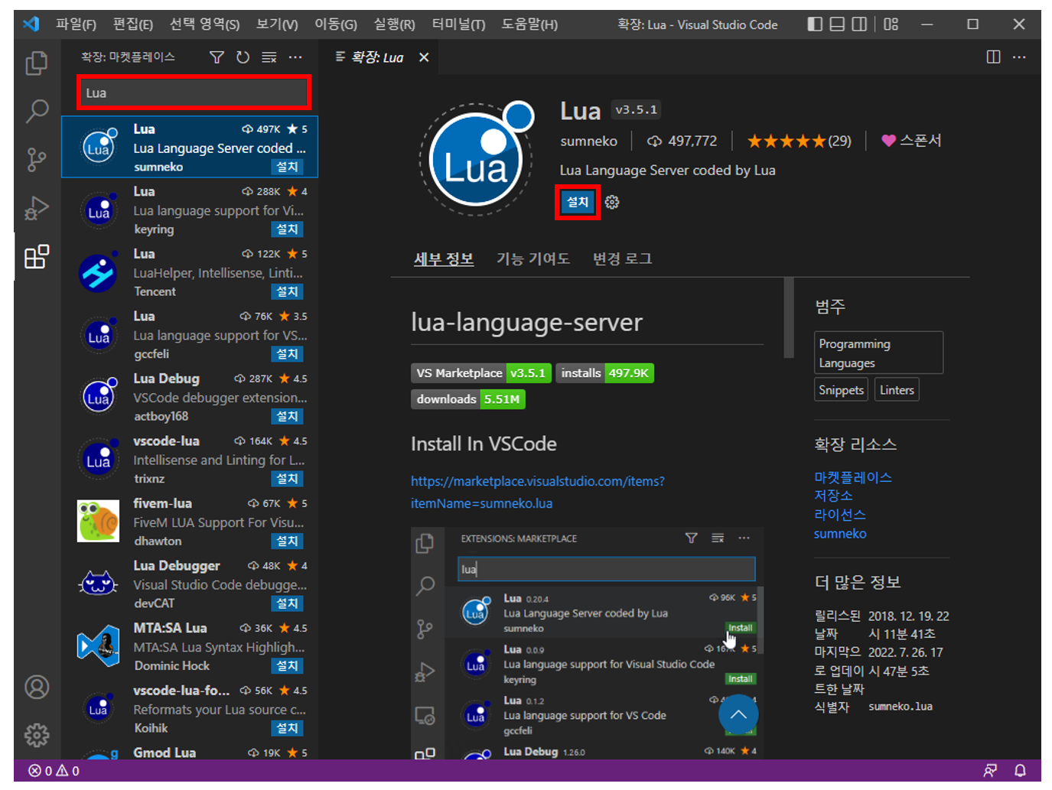Split the editor to the right

[x=993, y=57]
